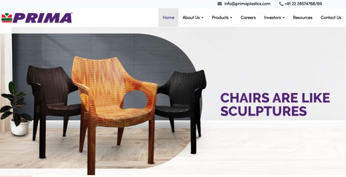The width and height of the screenshot is (346, 177).
Task: Go to the Home menu item
Action: pos(168,18)
